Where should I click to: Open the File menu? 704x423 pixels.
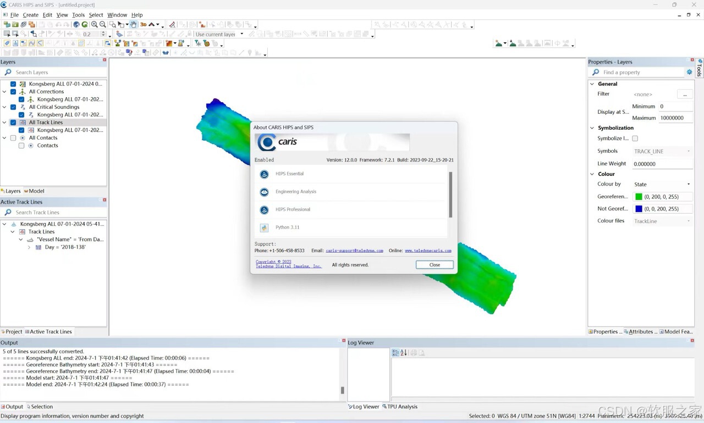click(x=14, y=15)
